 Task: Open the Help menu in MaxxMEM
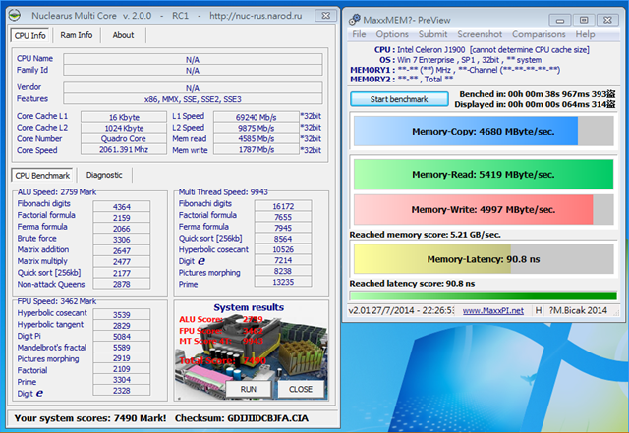tap(586, 34)
